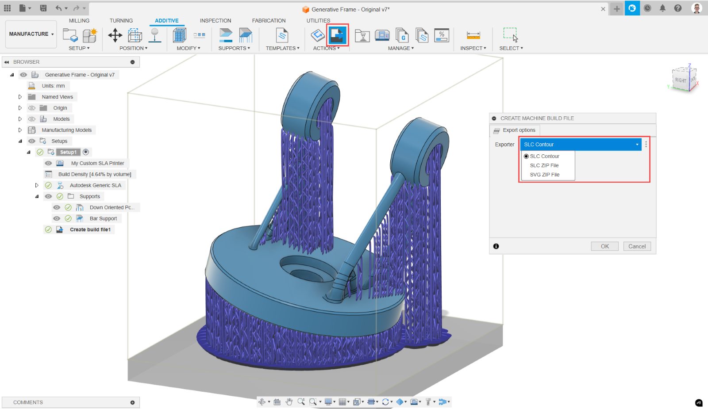708x409 pixels.
Task: Hide the Bar Support item
Action: coord(57,218)
